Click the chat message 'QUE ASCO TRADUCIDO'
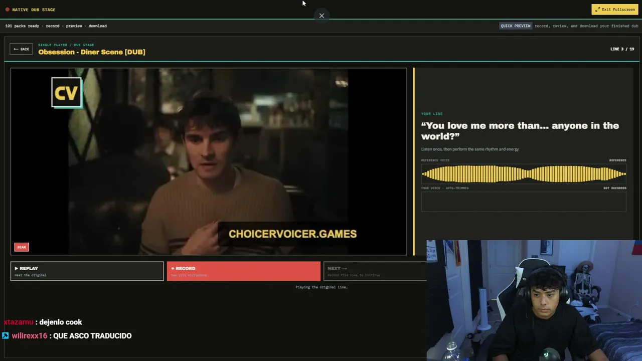 point(92,336)
